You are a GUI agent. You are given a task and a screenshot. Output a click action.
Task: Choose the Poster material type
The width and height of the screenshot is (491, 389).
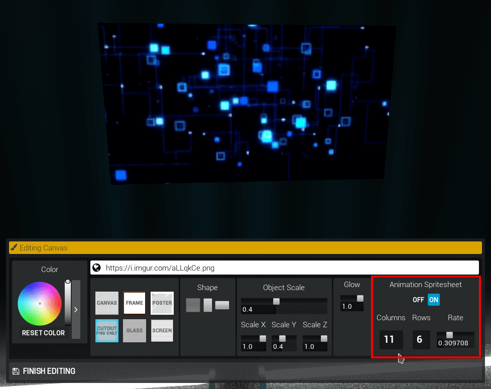coord(162,303)
